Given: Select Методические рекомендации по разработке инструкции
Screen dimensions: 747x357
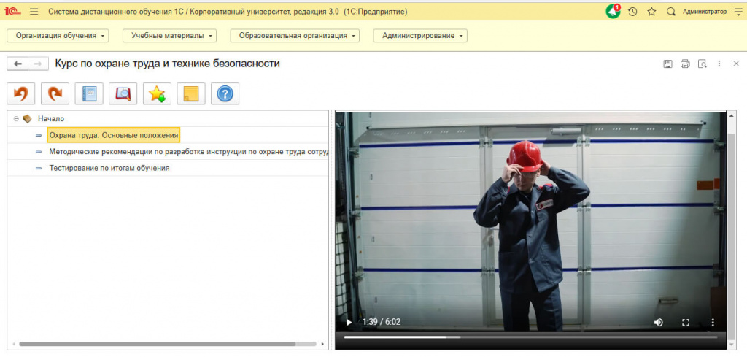Looking at the screenshot, I should click(x=189, y=152).
